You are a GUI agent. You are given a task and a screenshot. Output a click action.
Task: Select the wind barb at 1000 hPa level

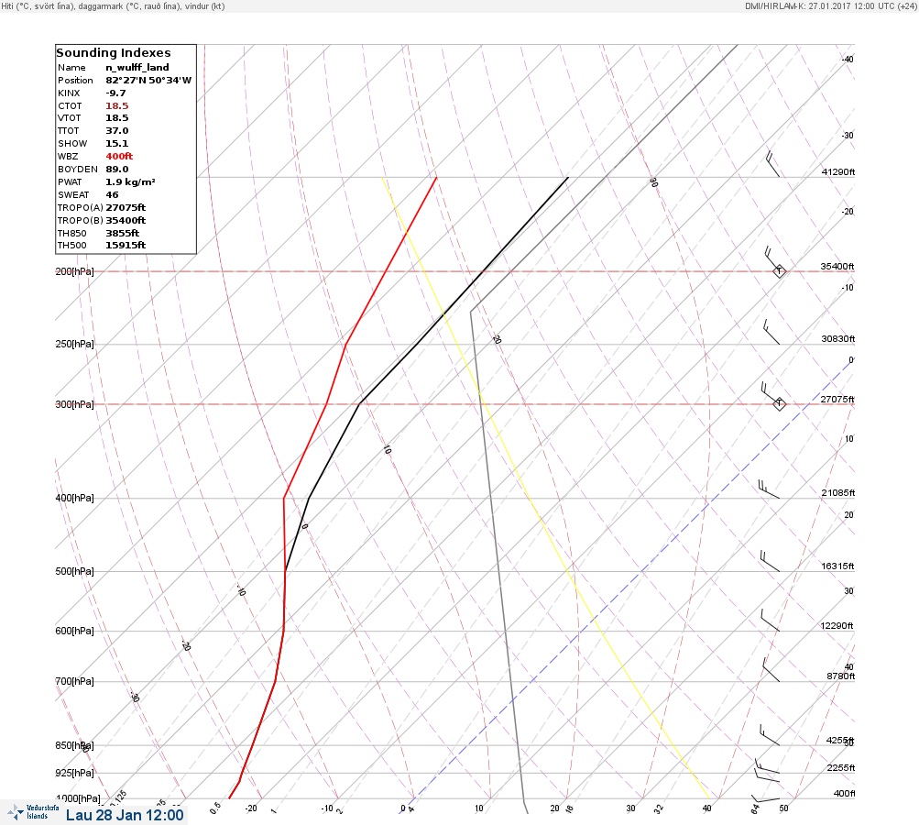(765, 798)
